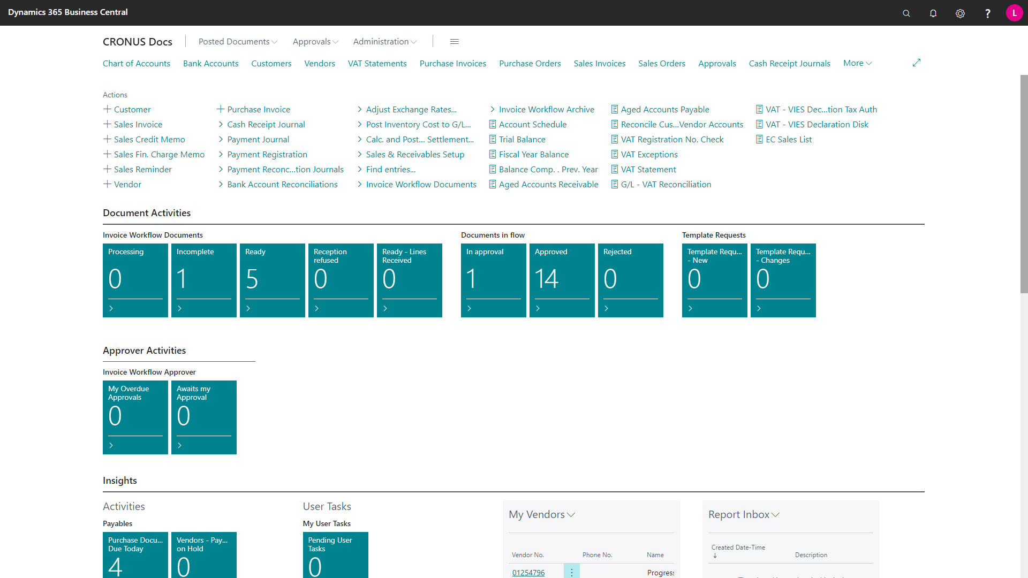Click the hamburger menu icon
The width and height of the screenshot is (1028, 578).
coord(455,40)
